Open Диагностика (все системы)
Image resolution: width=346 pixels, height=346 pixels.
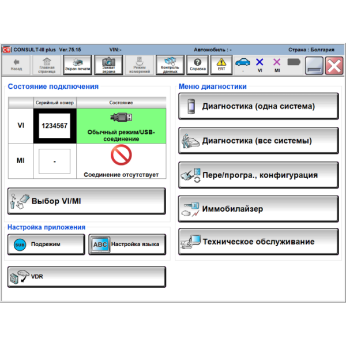click(258, 141)
